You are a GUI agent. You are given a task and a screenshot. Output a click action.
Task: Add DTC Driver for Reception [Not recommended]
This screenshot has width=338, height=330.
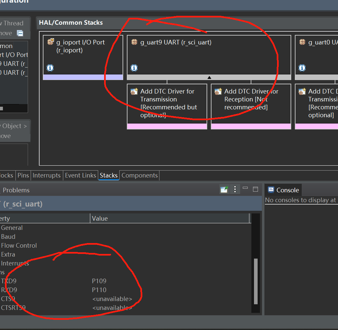click(251, 106)
